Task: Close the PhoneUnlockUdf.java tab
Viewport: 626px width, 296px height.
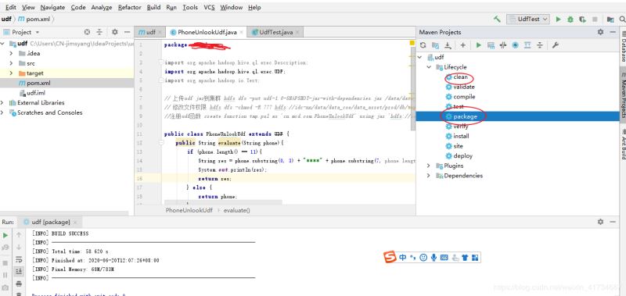Action: coord(241,33)
